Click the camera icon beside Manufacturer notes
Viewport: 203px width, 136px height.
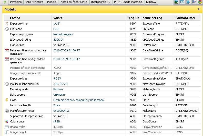coord(7,111)
